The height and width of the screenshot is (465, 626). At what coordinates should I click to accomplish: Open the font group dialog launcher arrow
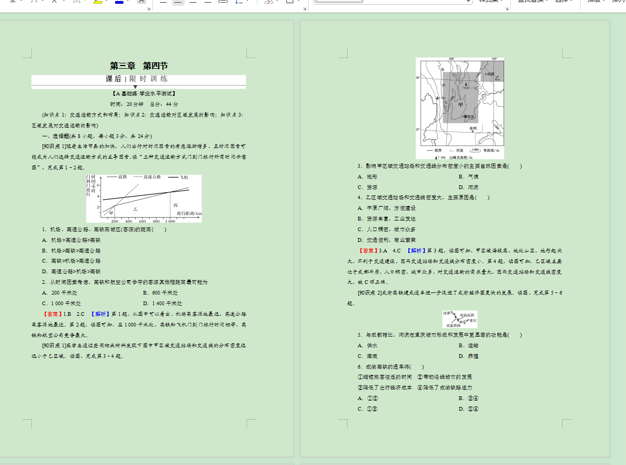[x=149, y=9]
